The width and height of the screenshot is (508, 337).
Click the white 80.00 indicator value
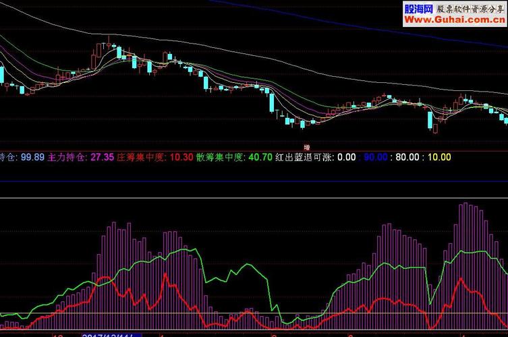(407, 157)
